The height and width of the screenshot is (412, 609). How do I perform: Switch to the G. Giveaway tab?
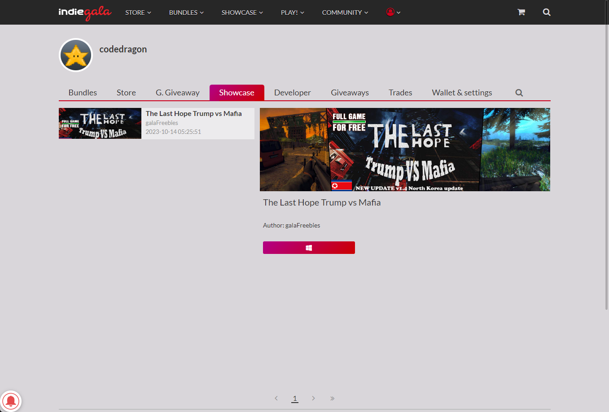pos(178,93)
